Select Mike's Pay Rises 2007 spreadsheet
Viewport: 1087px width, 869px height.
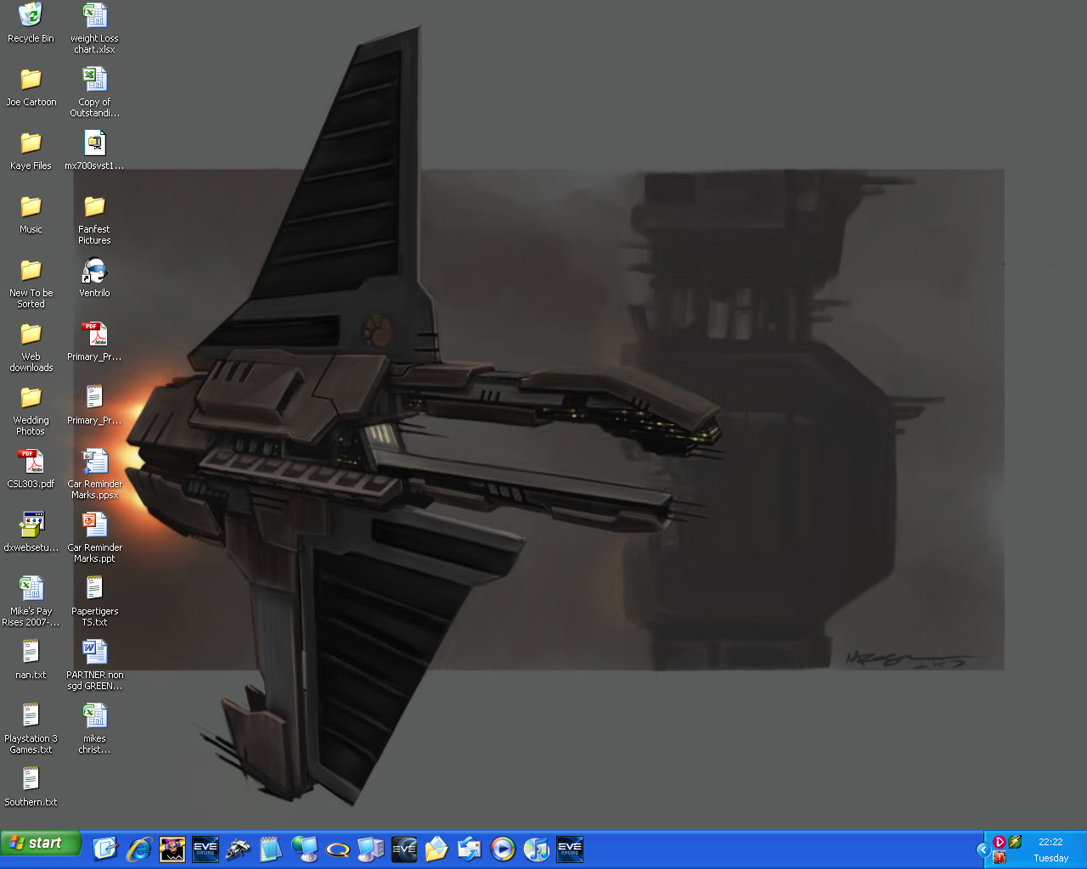click(31, 601)
